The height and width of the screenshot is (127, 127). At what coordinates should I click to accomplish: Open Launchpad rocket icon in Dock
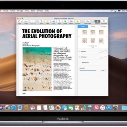pos(7,108)
